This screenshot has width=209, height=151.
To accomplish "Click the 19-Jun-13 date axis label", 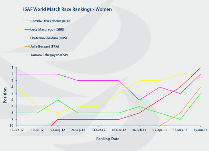I will coord(201,130).
